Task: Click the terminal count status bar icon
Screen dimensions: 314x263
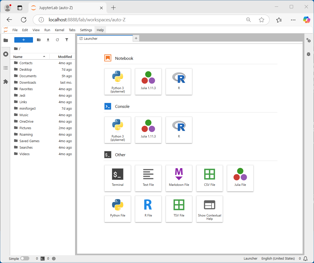Action: tap(43, 258)
